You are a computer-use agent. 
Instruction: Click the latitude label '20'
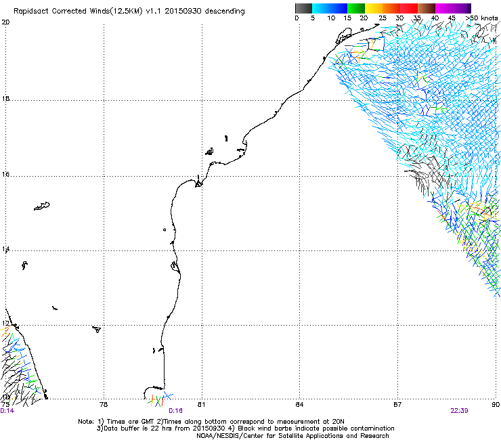[5, 22]
